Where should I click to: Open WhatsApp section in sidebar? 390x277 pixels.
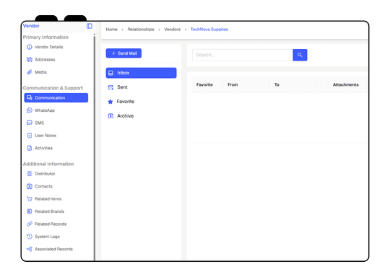point(56,110)
